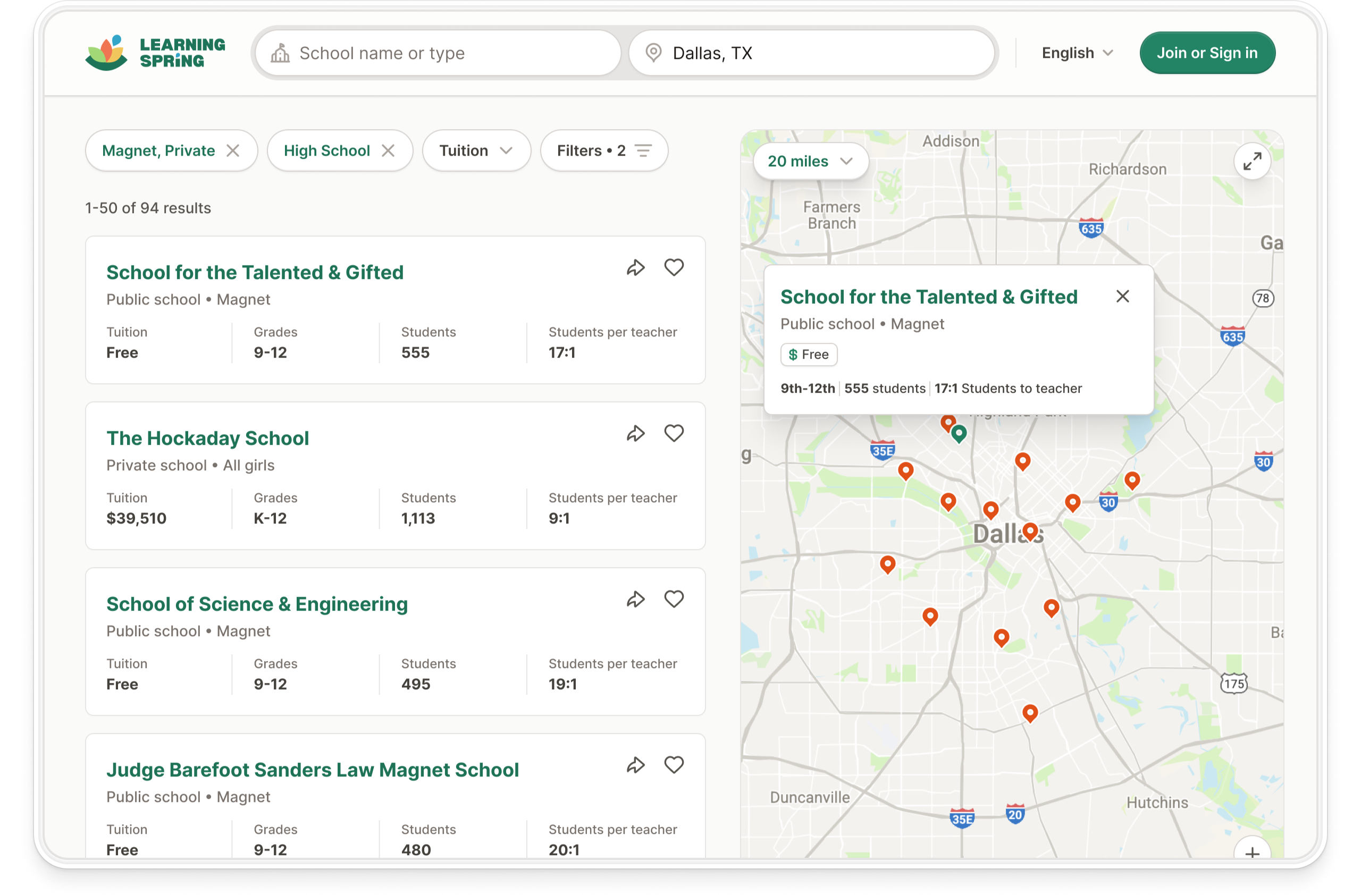Click the green selected map pin
The image size is (1361, 895).
[x=959, y=433]
